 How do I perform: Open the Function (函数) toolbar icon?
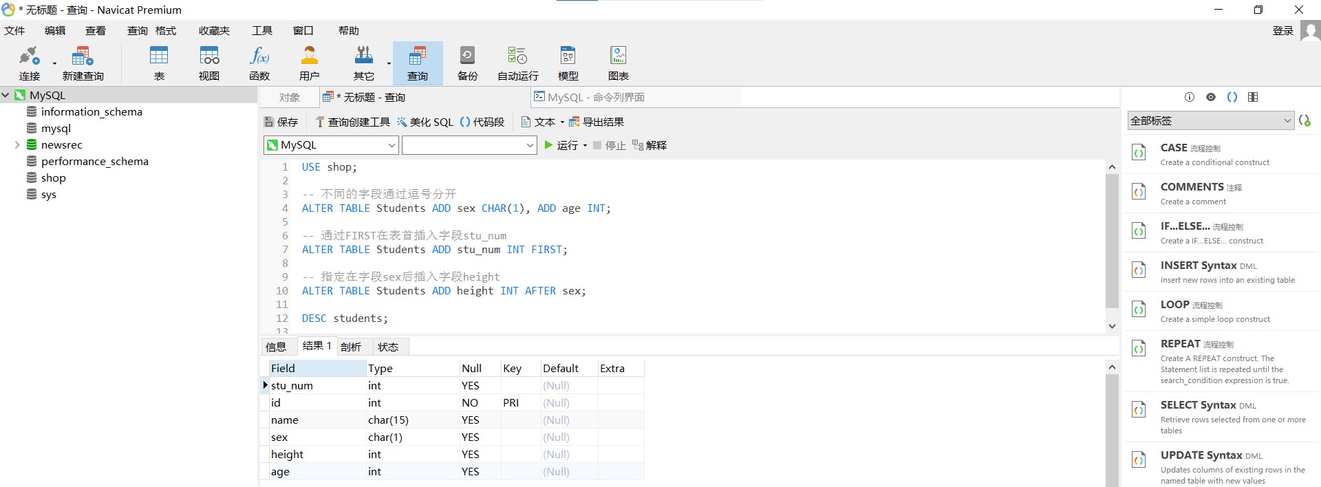[x=259, y=63]
